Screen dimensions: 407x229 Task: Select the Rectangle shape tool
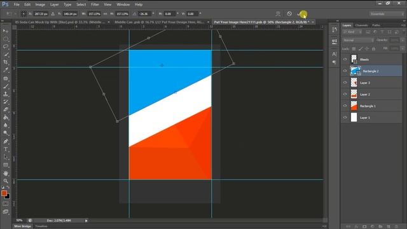6,165
